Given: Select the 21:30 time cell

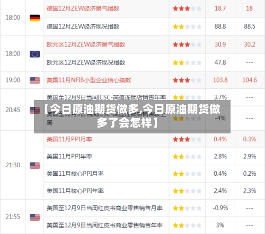Looking at the screenshot, I should pyautogui.click(x=13, y=165).
